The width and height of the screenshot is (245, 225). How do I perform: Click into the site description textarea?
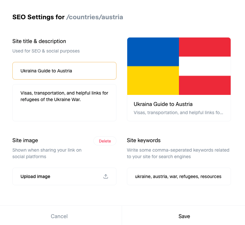coord(64,102)
